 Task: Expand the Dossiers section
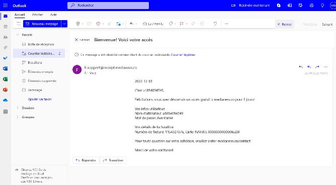click(18, 108)
